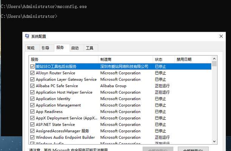Click 已停止 status of App Readiness

pyautogui.click(x=160, y=111)
